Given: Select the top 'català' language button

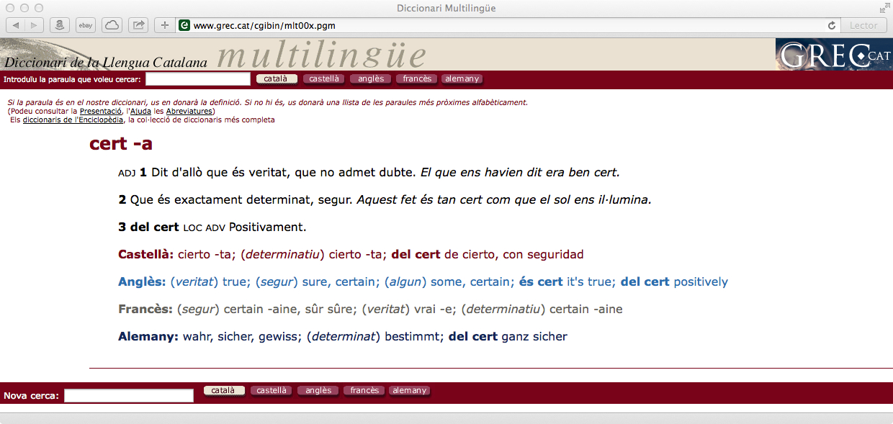Looking at the screenshot, I should 276,79.
